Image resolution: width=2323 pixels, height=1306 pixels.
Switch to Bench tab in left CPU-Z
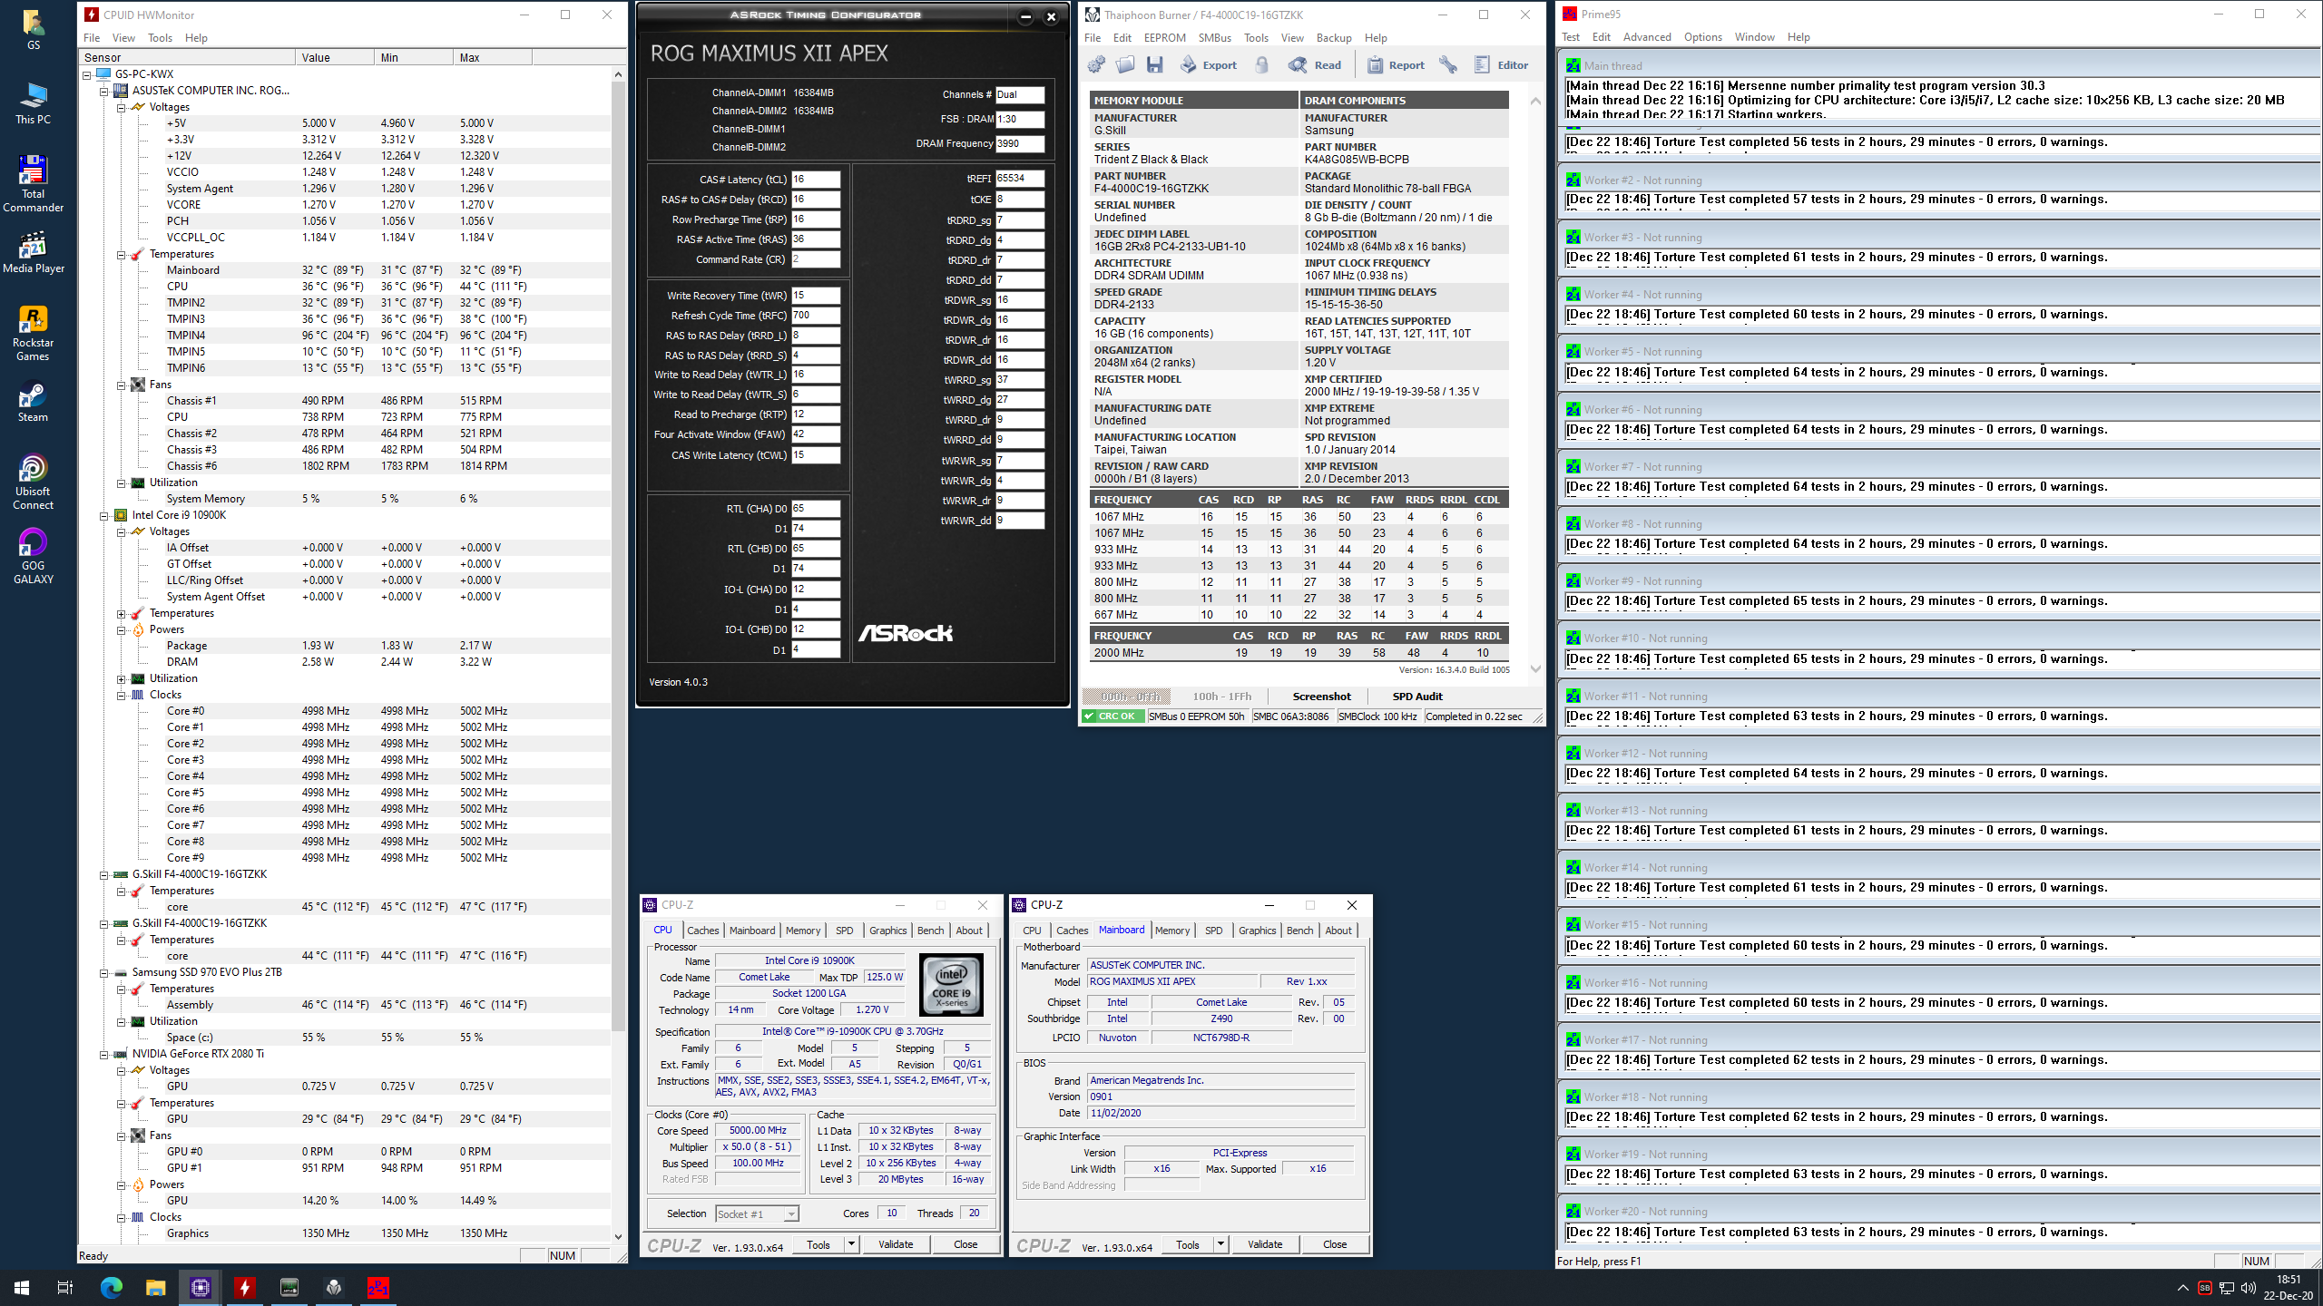[x=930, y=931]
